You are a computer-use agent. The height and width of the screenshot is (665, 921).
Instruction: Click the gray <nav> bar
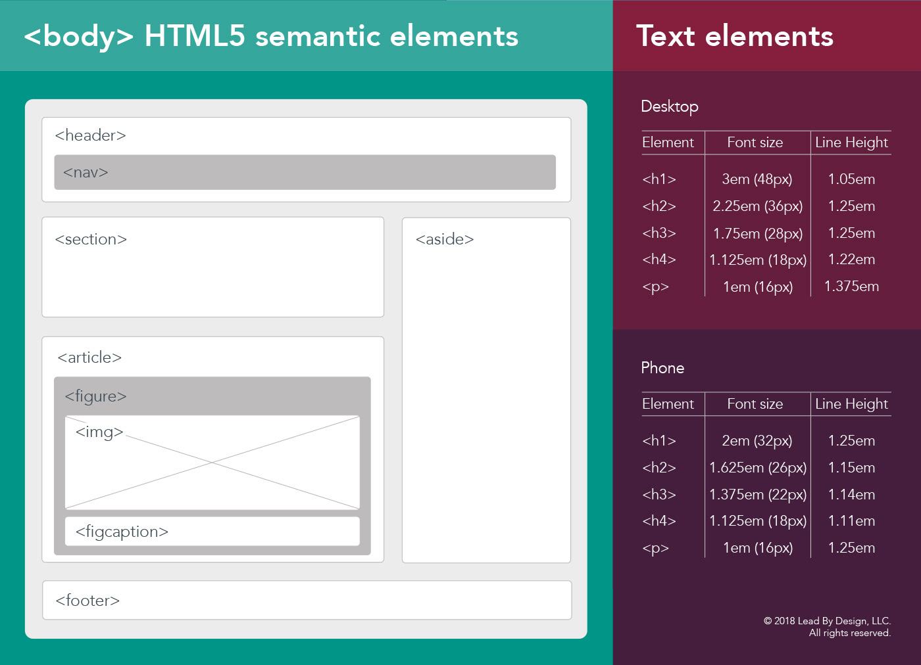pos(305,172)
